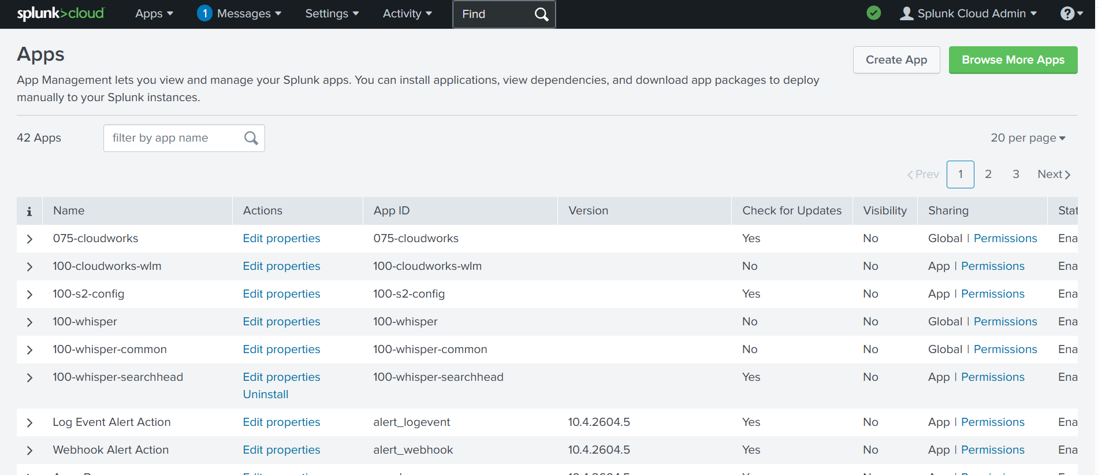1098x475 pixels.
Task: Open the Settings menu
Action: 332,13
